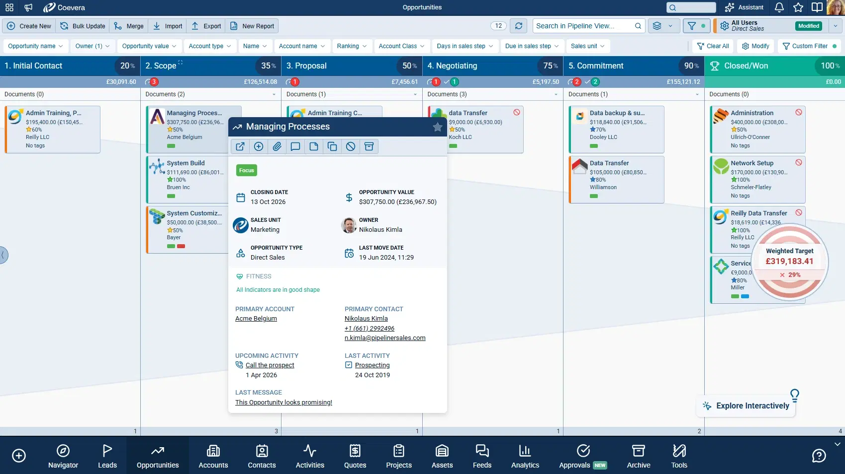Click the 29% Weighted Target gauge
This screenshot has height=474, width=845.
(x=790, y=262)
